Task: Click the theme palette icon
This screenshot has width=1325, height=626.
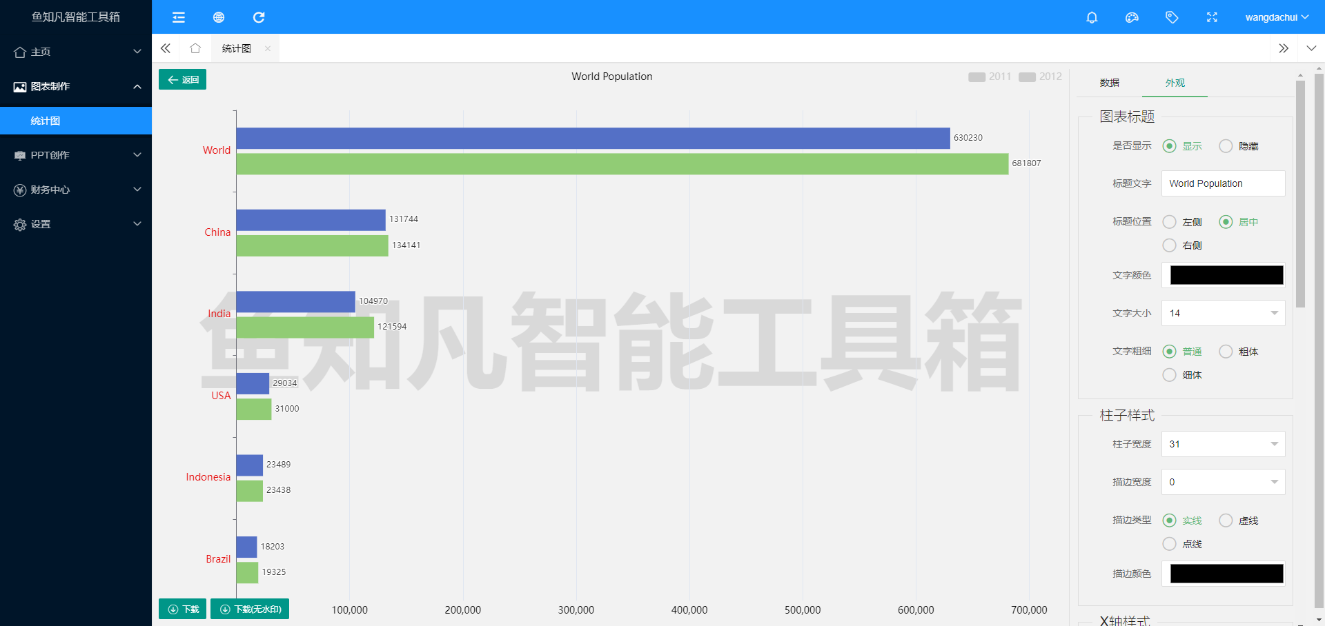Action: 1132,17
